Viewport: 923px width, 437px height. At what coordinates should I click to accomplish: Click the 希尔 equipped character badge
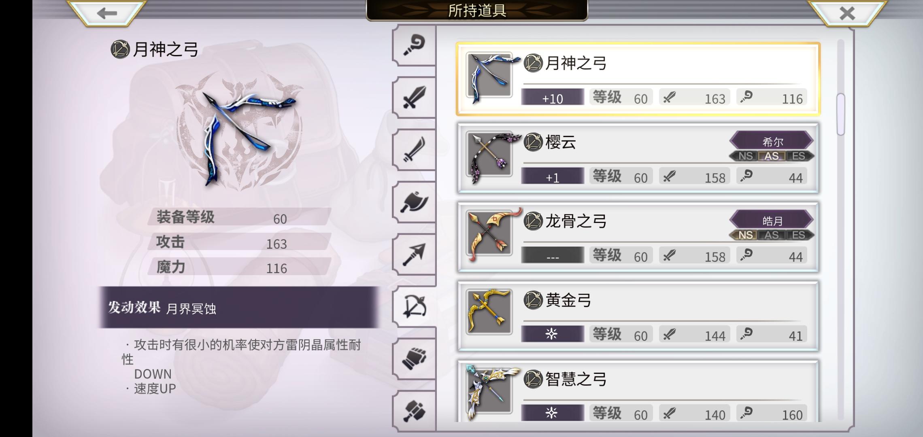(x=772, y=141)
